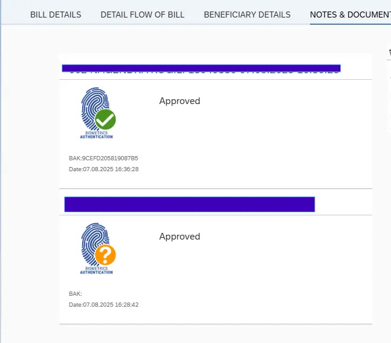Image resolution: width=391 pixels, height=343 pixels.
Task: Select the BENEFICIARY DETAILS tab
Action: click(x=247, y=15)
